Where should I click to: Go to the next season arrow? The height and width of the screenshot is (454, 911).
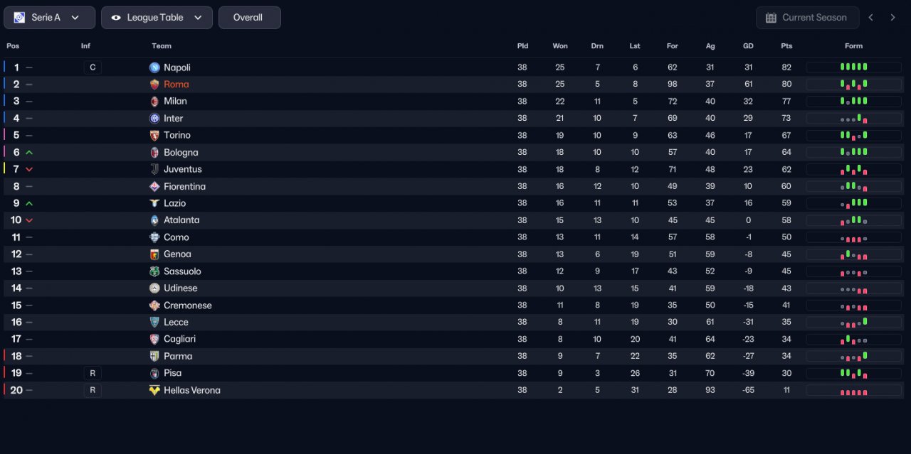(892, 18)
